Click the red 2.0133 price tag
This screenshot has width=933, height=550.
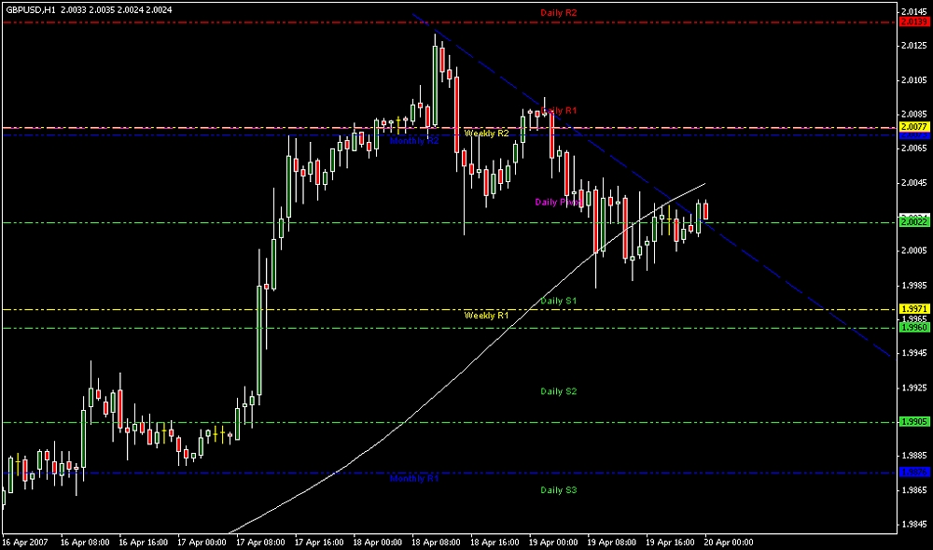tap(912, 21)
